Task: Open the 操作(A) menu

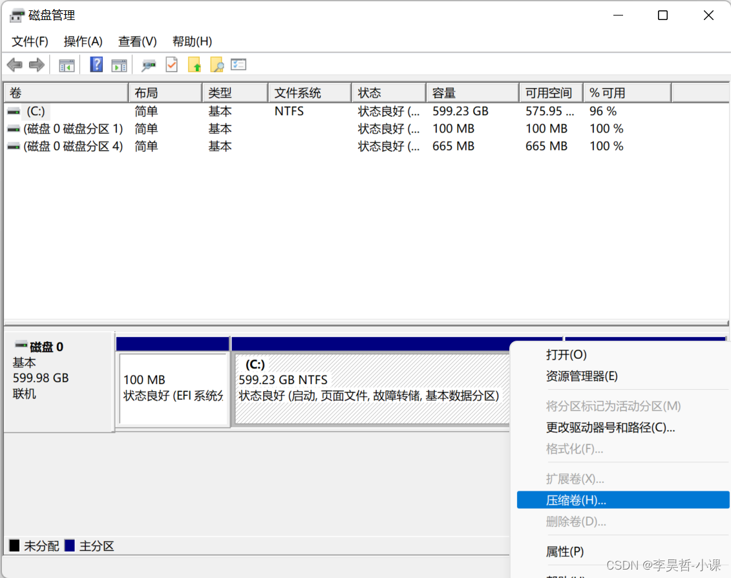Action: pyautogui.click(x=83, y=41)
